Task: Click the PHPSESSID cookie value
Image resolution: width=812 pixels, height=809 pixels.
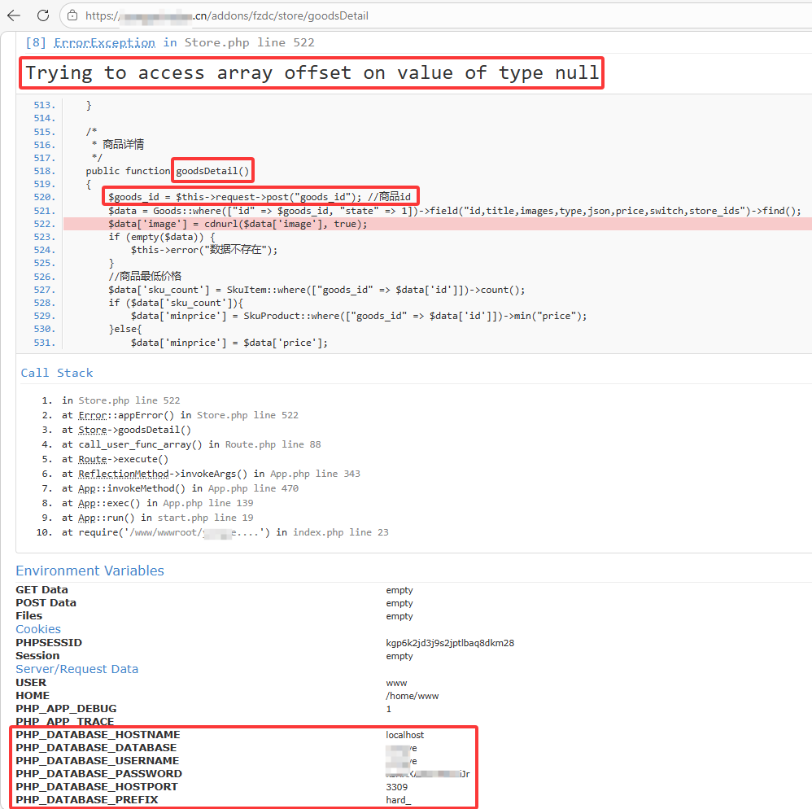Action: 450,643
